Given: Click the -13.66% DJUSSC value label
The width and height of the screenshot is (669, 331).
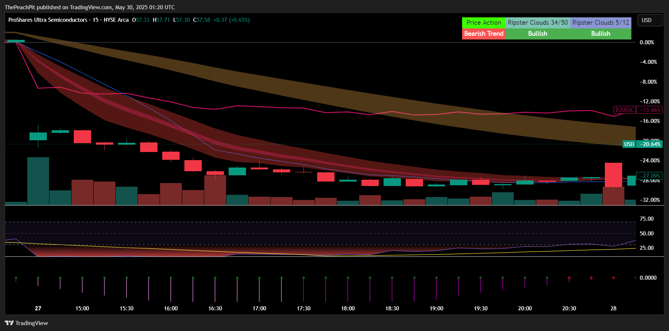Looking at the screenshot, I should point(650,110).
